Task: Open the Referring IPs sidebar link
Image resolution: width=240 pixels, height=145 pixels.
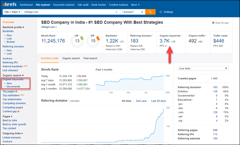Action: (x=10, y=63)
